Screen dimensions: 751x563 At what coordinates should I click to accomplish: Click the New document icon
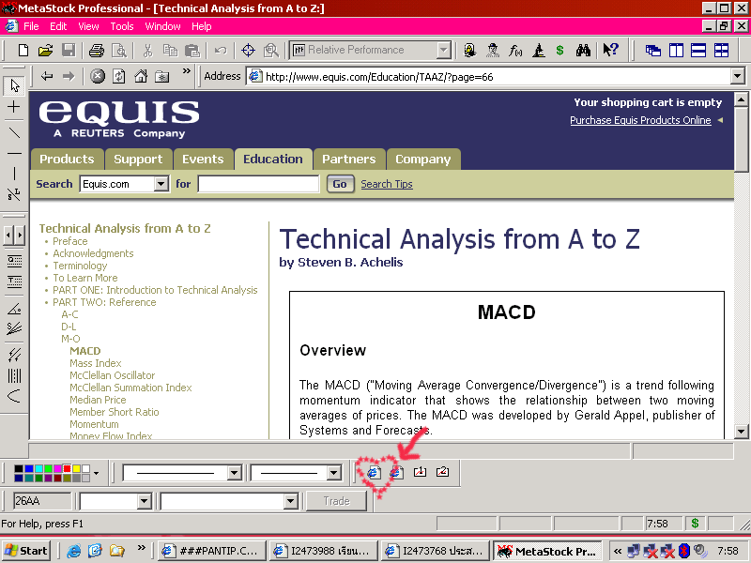pyautogui.click(x=23, y=51)
